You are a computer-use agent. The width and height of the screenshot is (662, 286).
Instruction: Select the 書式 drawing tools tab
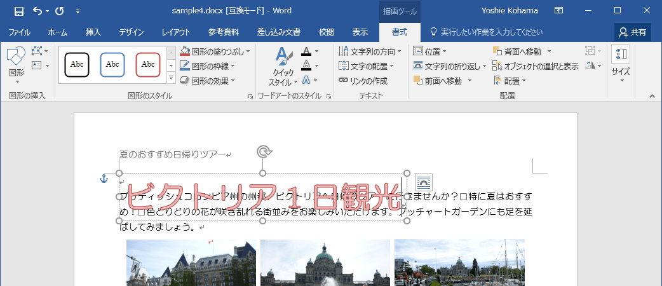click(x=400, y=32)
